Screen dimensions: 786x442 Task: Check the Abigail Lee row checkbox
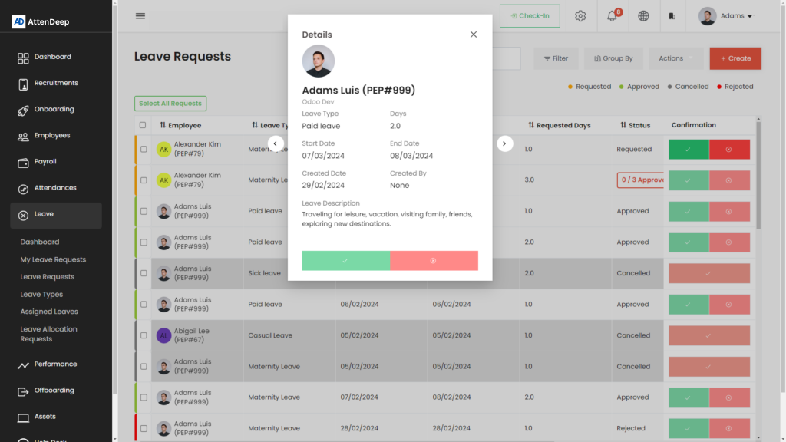pos(143,335)
